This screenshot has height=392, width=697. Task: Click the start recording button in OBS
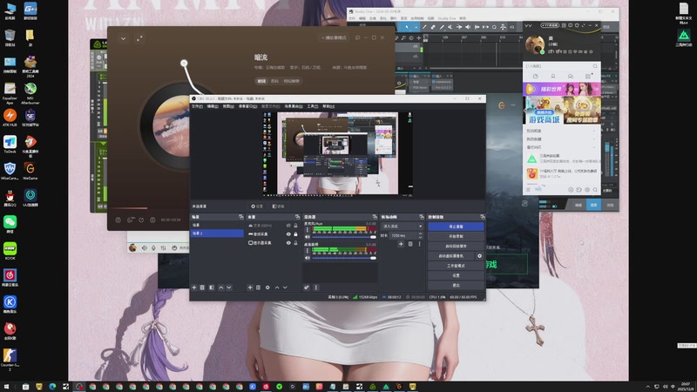tap(456, 236)
